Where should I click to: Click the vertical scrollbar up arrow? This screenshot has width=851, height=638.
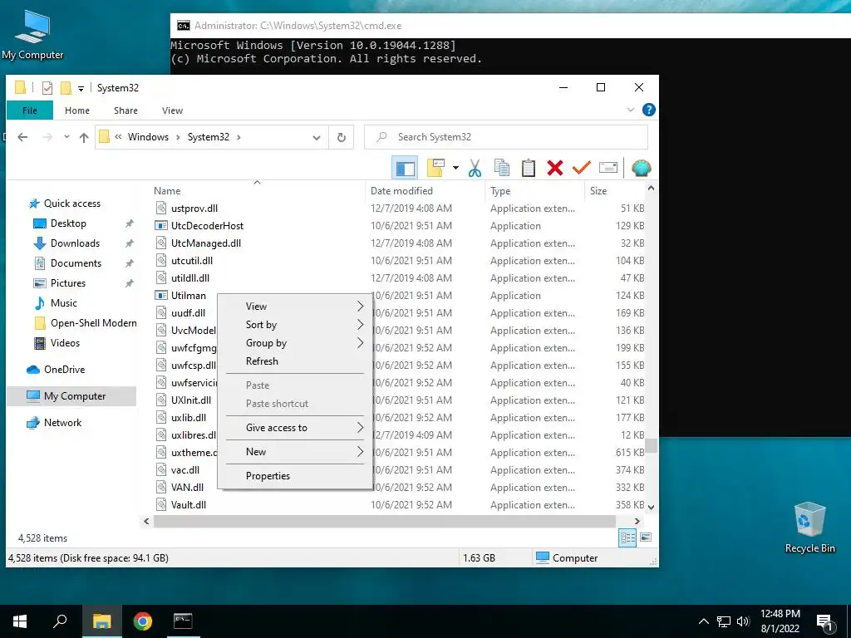click(652, 189)
